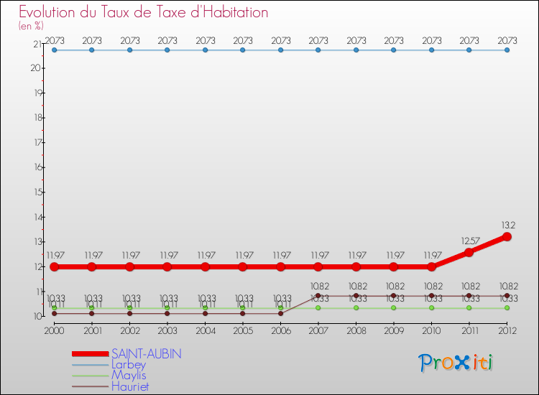
Task: Click the 10.82 value label above 2007
Action: [320, 286]
